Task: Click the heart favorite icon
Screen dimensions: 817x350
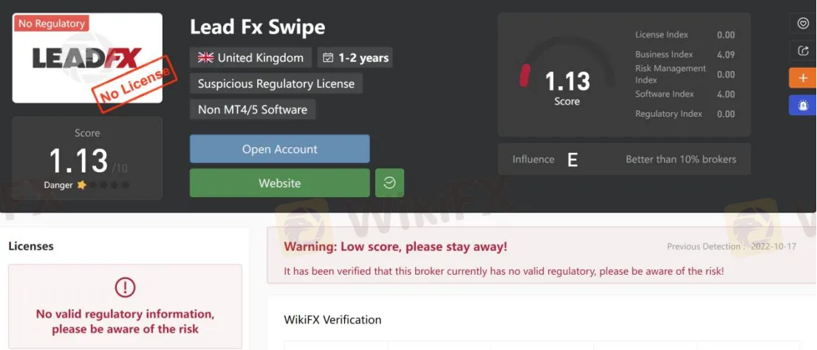Action: (803, 23)
